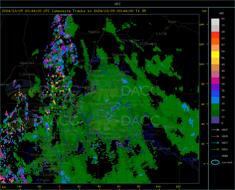This screenshot has width=235, height=190.
Task: Click the 'V_Flores' place label
Action: pos(43,180)
